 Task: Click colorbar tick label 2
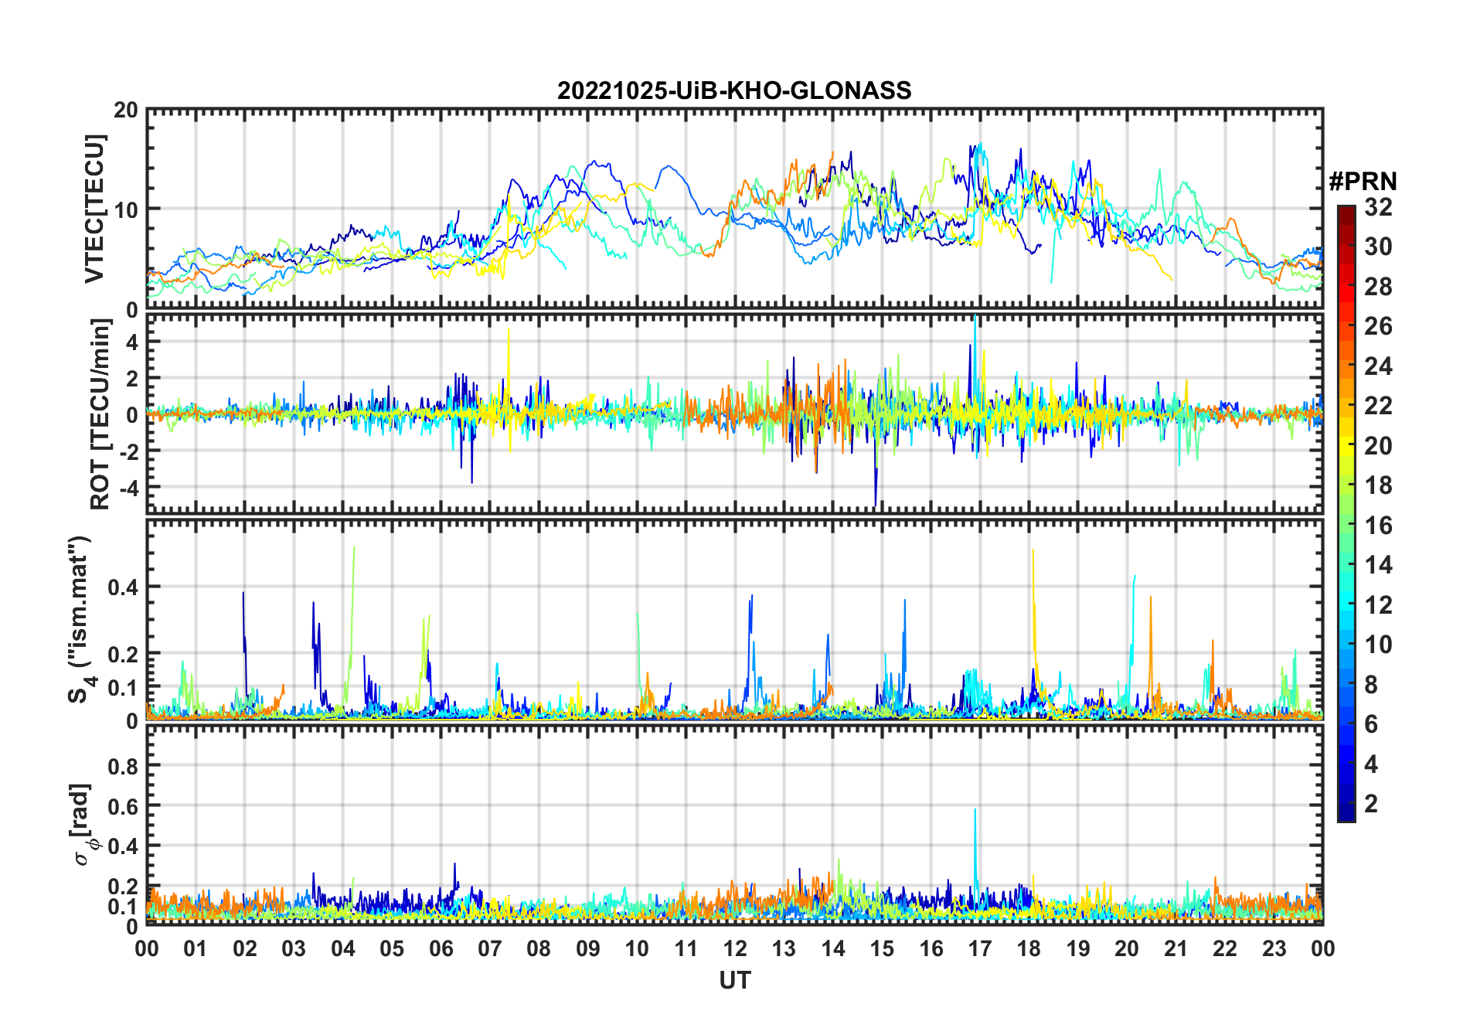pos(1371,804)
